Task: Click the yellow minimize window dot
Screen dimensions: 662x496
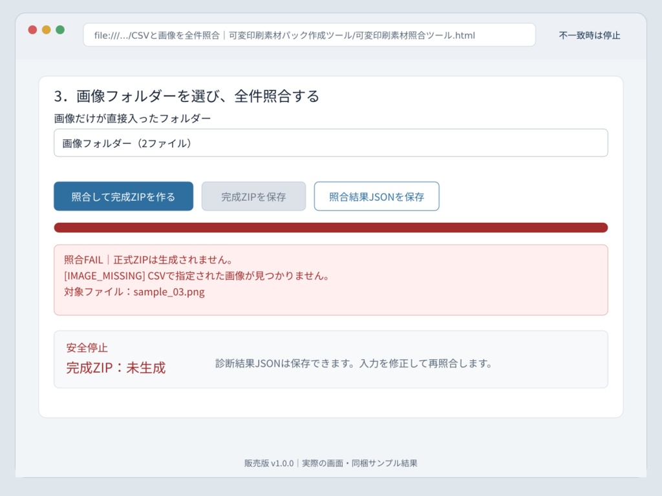Action: (47, 30)
